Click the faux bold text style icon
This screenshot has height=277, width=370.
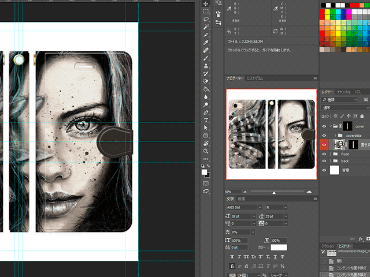pyautogui.click(x=232, y=256)
